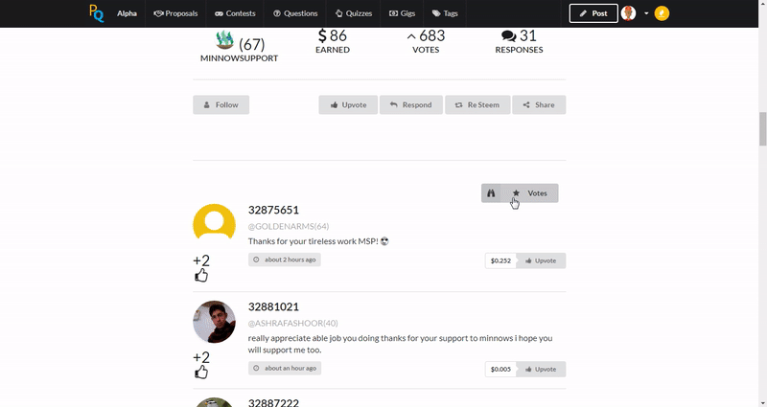Viewport: 767px width, 407px height.
Task: Click the page vertical scrollbar thumb
Action: coord(762,128)
